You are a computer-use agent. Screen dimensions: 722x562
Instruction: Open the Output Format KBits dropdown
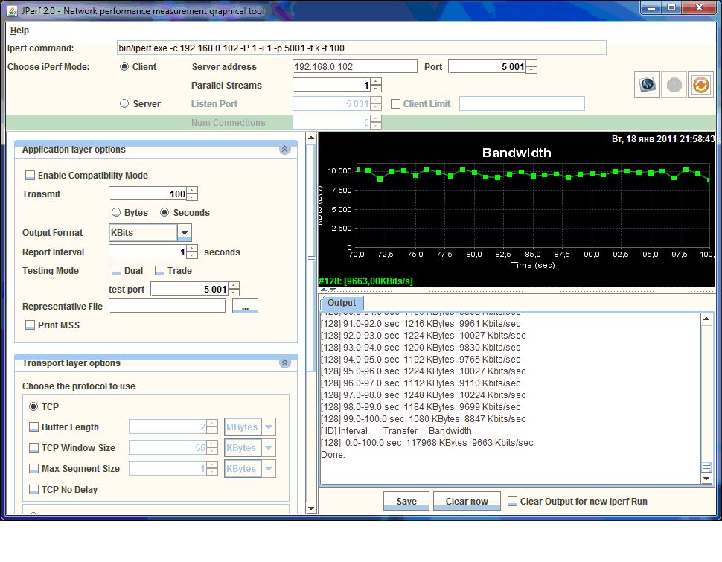[x=185, y=233]
